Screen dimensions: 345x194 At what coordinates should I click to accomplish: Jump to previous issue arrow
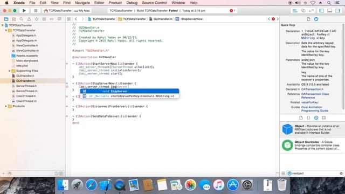click(269, 19)
